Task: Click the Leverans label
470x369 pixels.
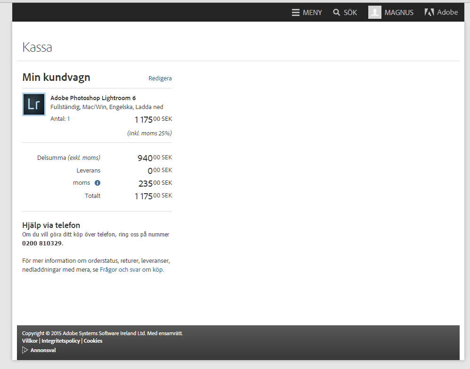Action: click(x=89, y=170)
